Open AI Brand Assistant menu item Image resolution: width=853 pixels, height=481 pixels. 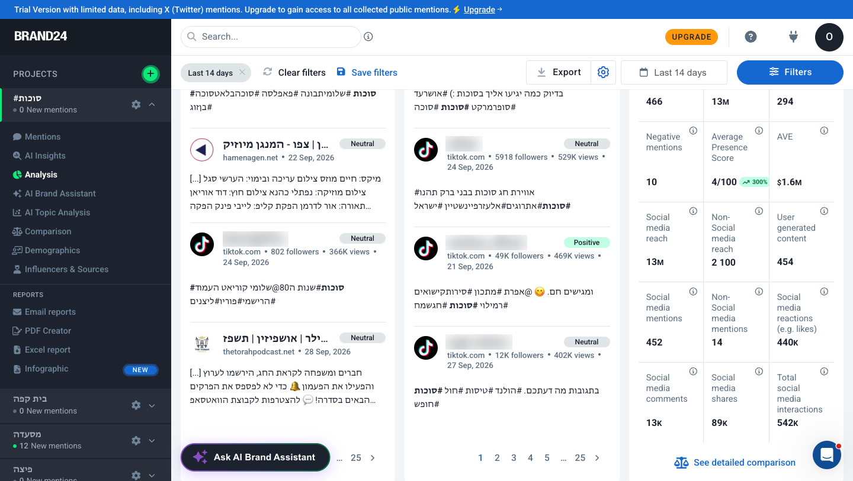(60, 193)
